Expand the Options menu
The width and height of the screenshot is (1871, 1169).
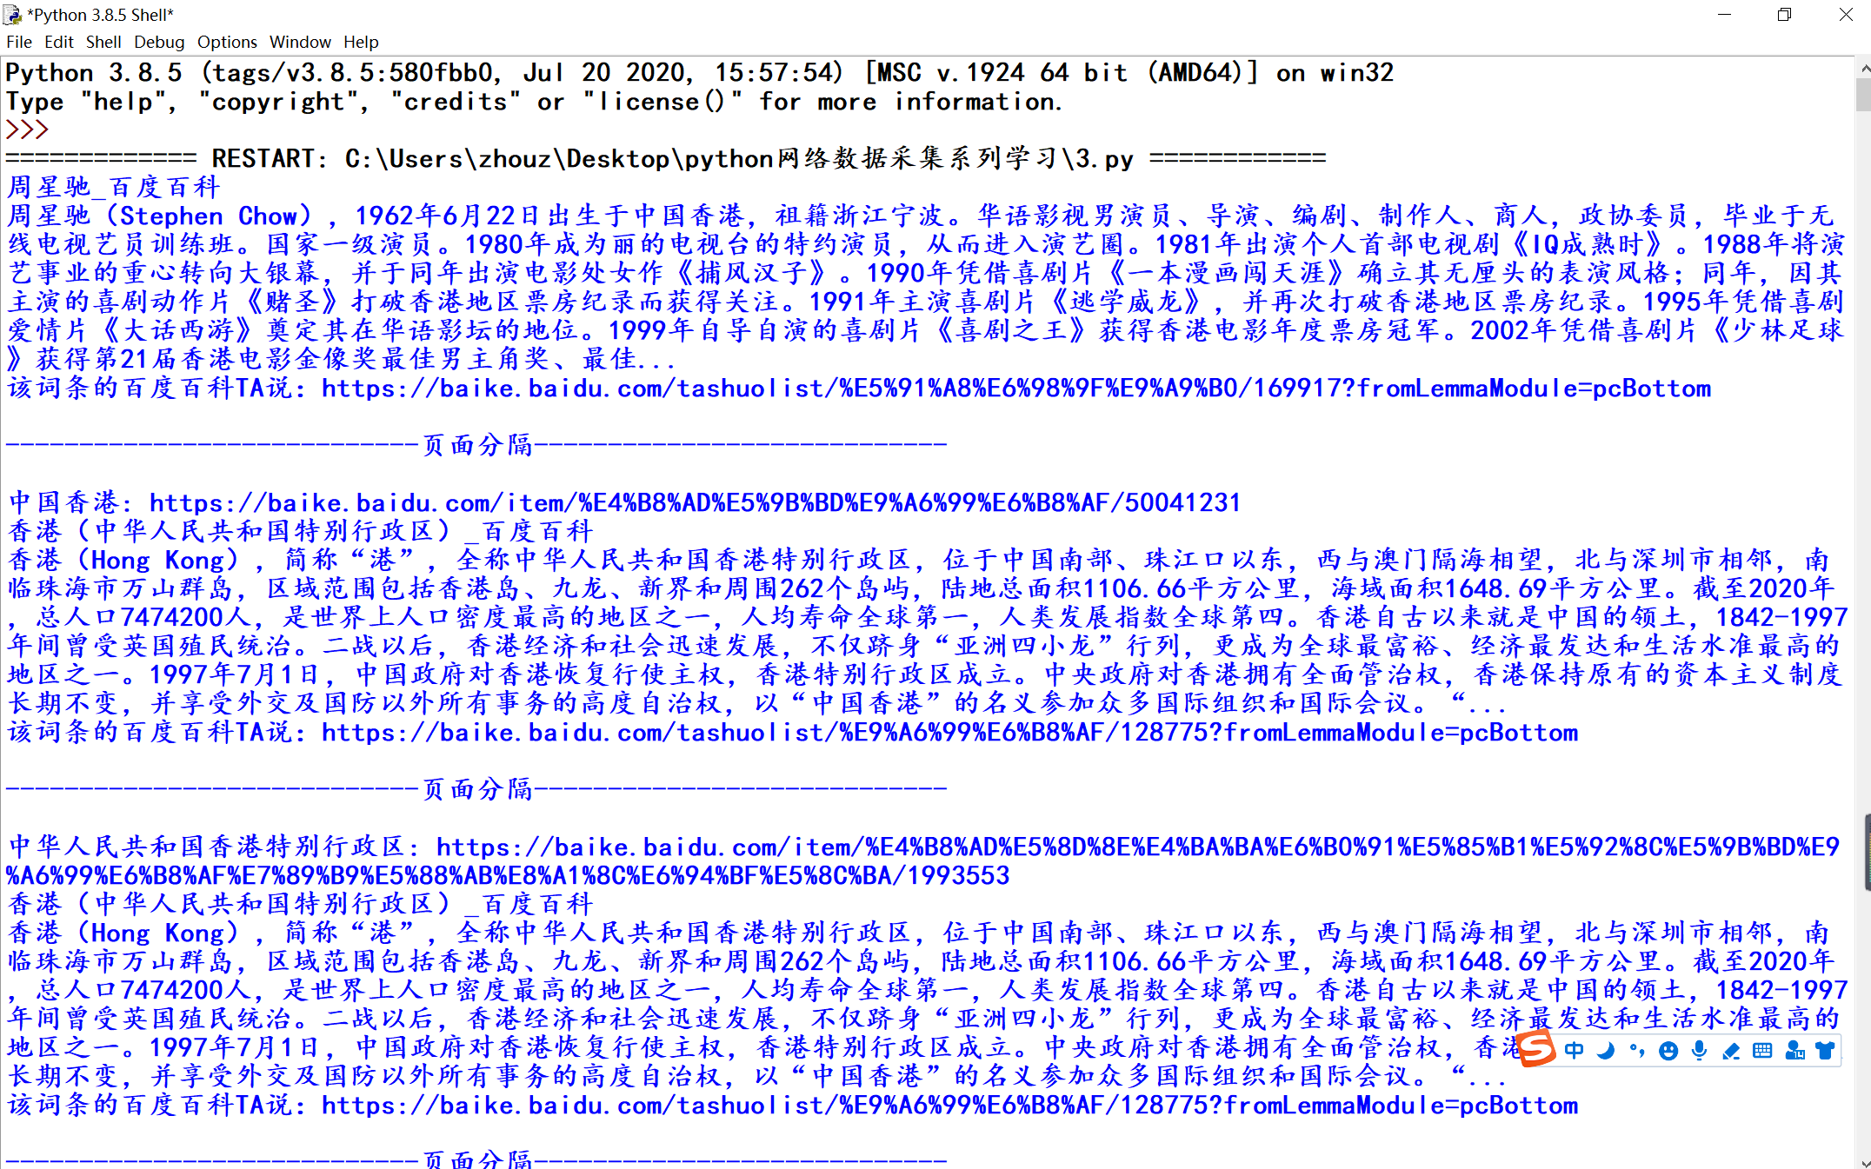[227, 42]
